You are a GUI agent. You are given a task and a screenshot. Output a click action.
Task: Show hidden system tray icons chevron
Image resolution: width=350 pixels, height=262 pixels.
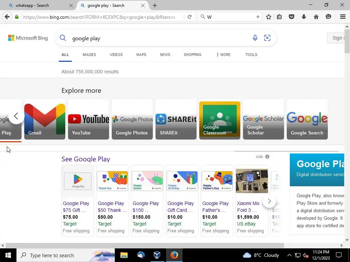click(x=289, y=255)
